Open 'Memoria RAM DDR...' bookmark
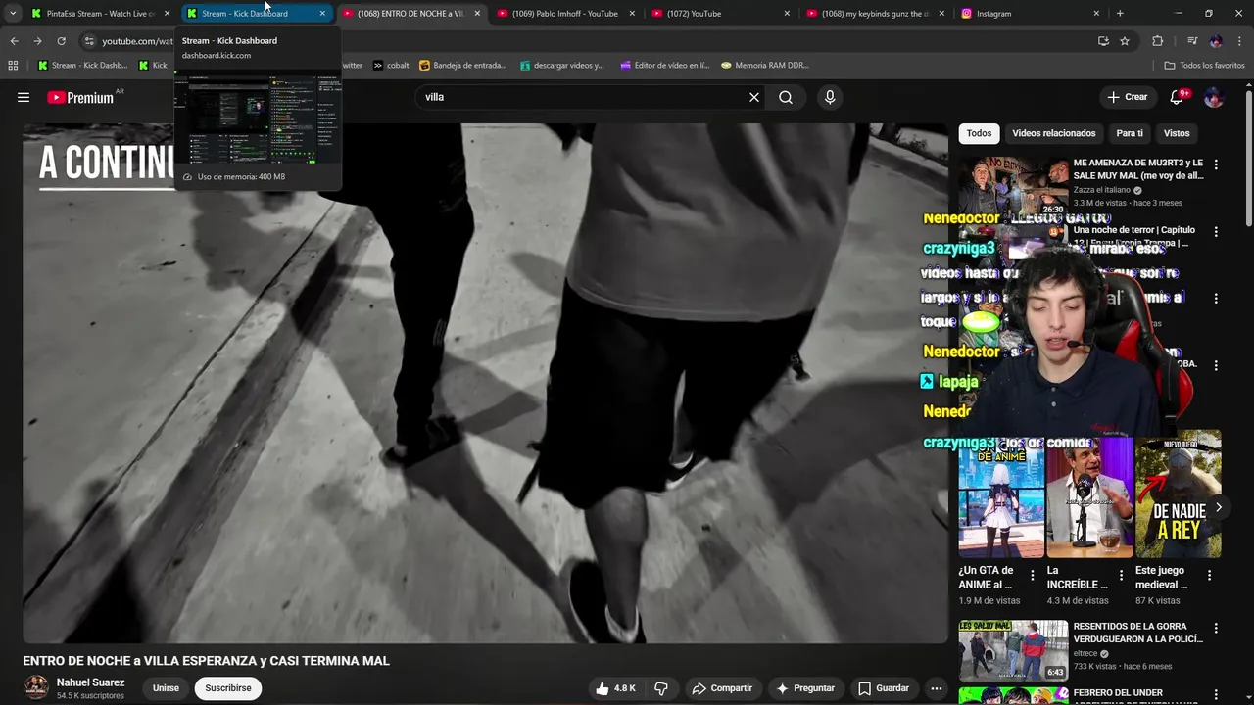This screenshot has width=1254, height=705. tap(765, 66)
